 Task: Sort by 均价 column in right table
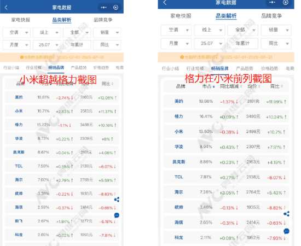click(x=254, y=86)
